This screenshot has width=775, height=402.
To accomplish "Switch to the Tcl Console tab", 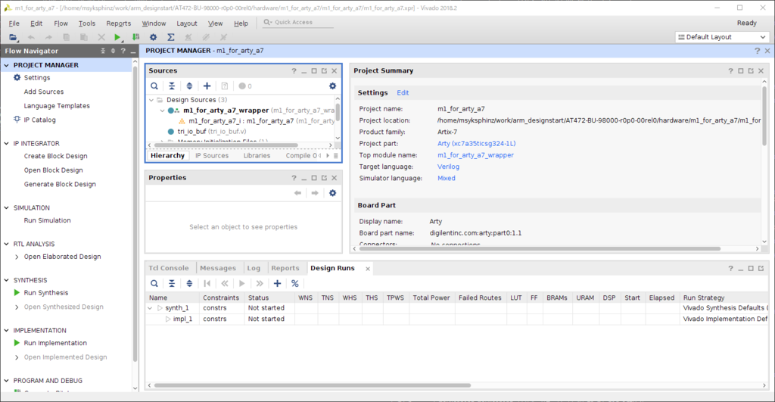I will (x=169, y=268).
